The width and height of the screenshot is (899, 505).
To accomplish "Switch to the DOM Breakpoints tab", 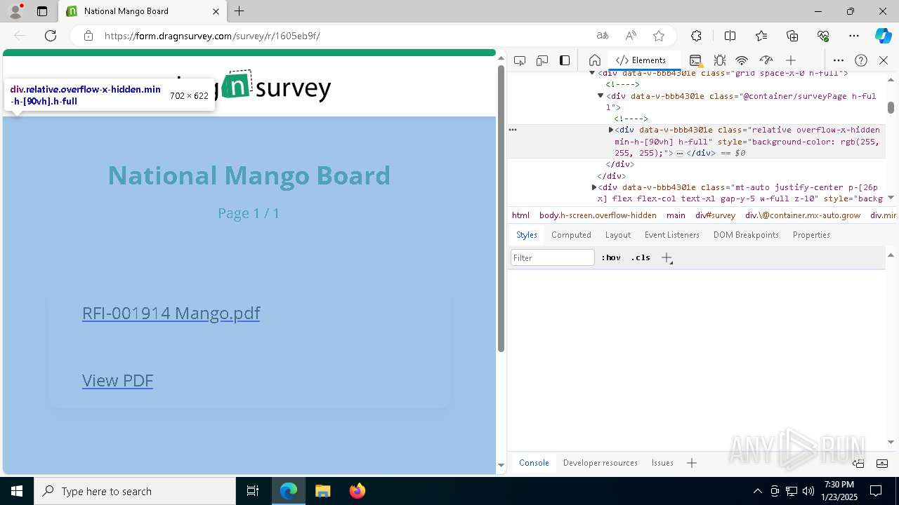I will [746, 235].
